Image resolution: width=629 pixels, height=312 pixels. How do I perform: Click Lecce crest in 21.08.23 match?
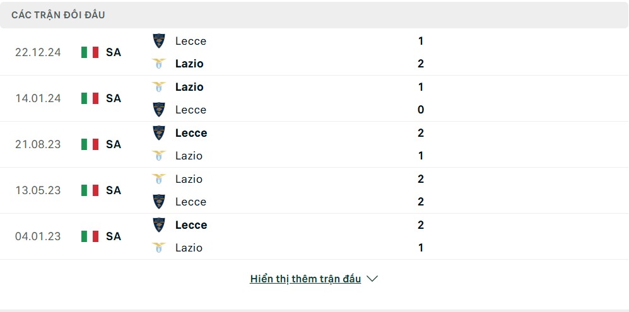tap(159, 133)
